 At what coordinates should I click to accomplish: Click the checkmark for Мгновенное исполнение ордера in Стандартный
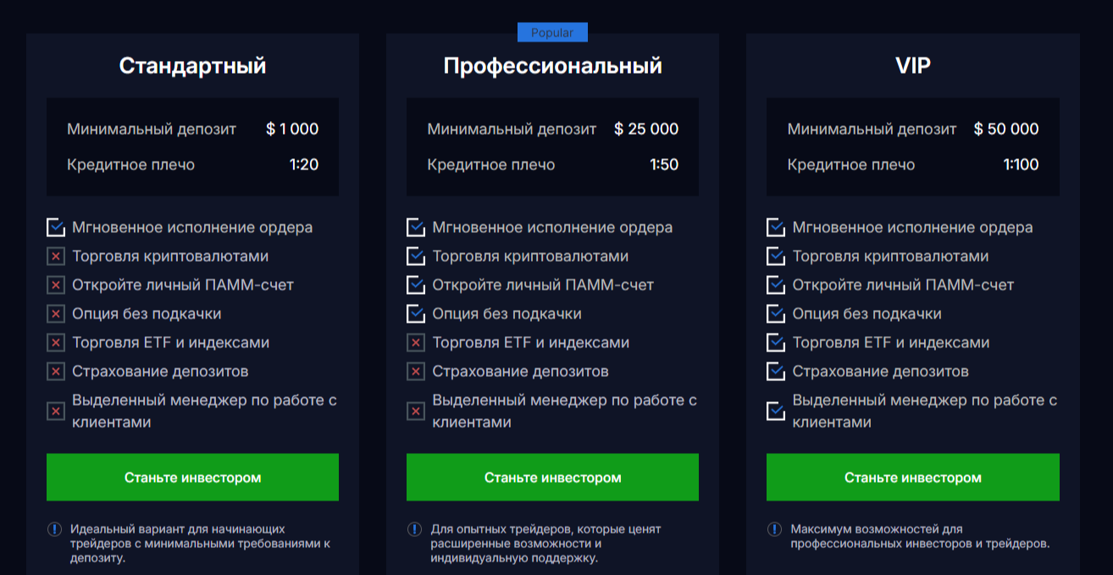(56, 228)
